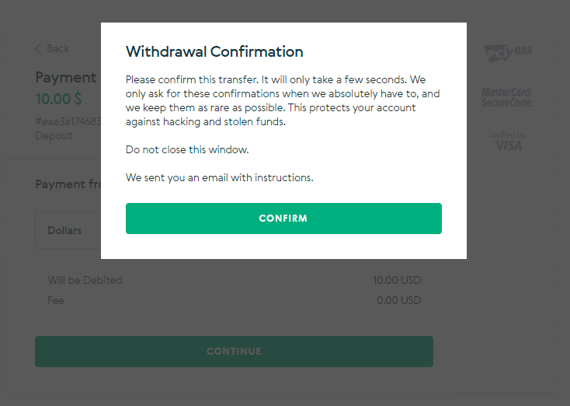This screenshot has width=570, height=406.
Task: Click the Payment from section label
Action: coord(68,184)
